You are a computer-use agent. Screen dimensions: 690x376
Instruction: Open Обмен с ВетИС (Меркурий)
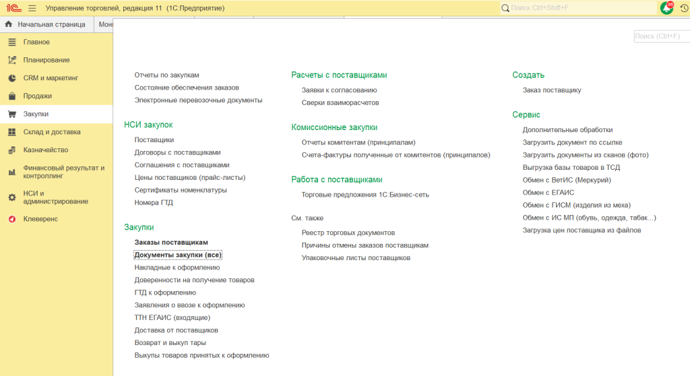[x=567, y=180]
